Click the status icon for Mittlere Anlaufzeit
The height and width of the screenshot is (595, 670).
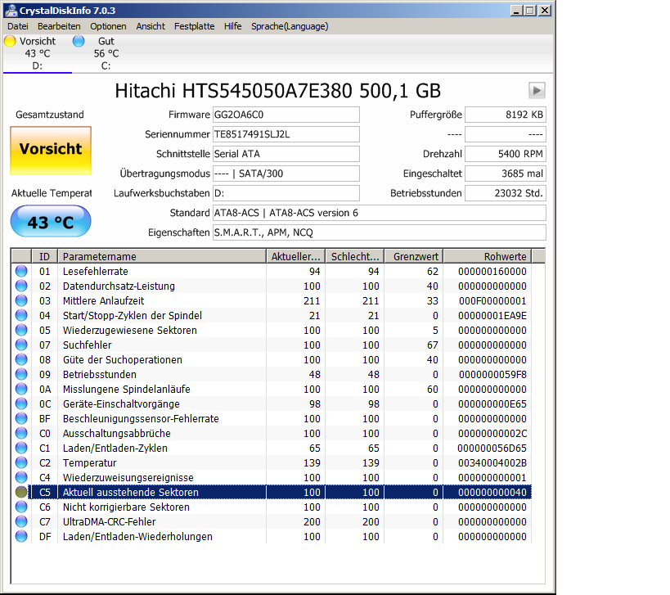21,300
